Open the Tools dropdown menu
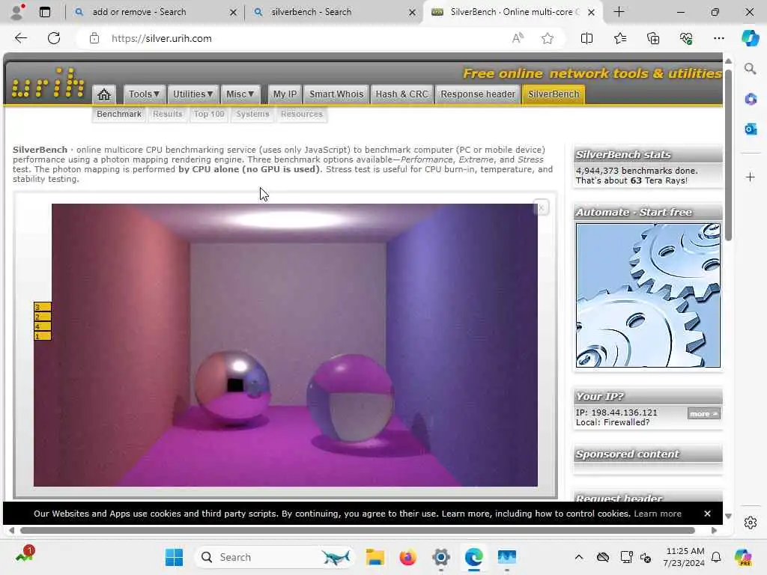 point(144,94)
